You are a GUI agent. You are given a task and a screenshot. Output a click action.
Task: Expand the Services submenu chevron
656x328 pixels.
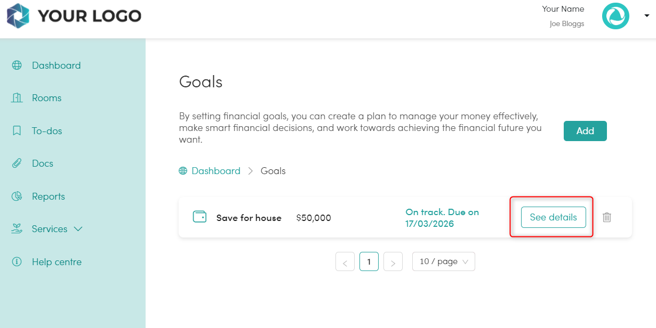click(x=78, y=229)
